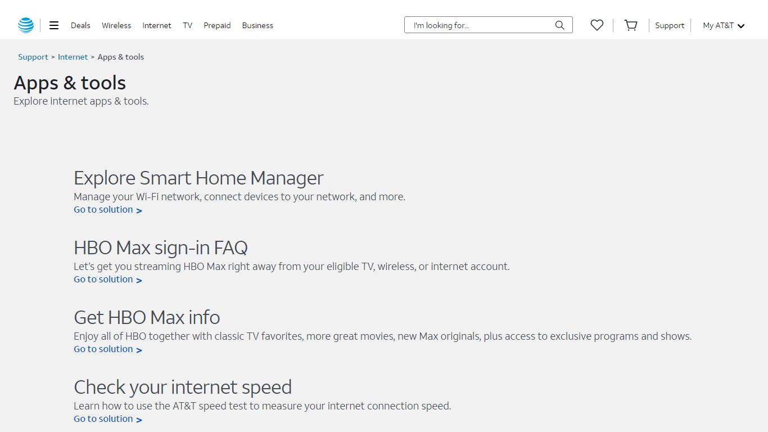This screenshot has width=768, height=432.
Task: Click the HBO Max sign-in FAQ heading
Action: (x=161, y=247)
